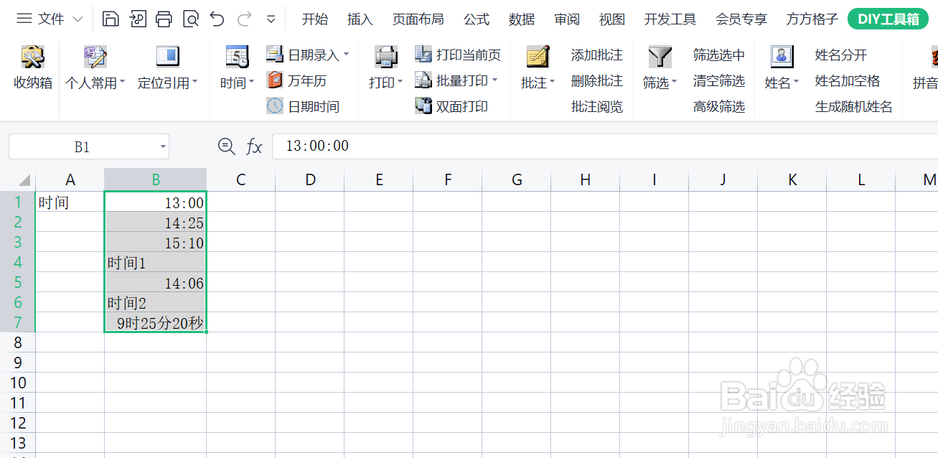Click the fx insert function icon
Viewport: 938px width, 458px height.
(x=254, y=147)
